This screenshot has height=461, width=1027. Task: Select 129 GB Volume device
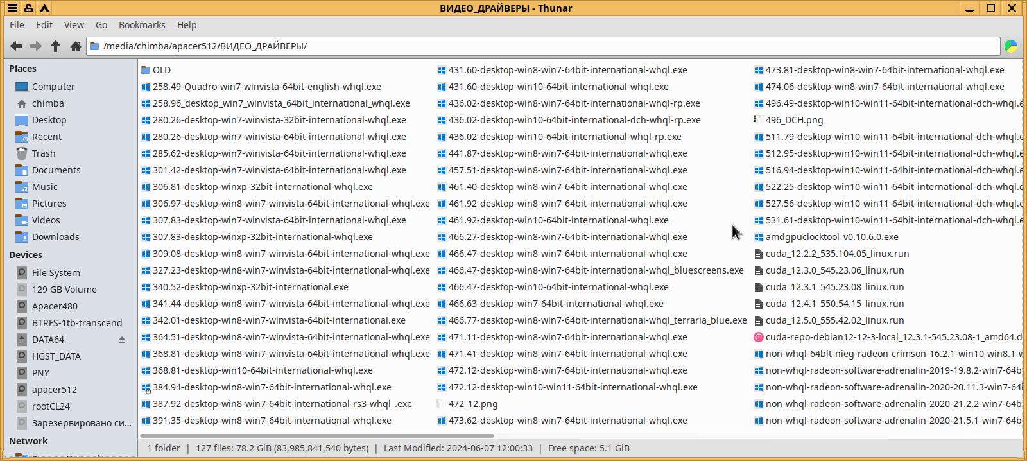click(x=64, y=290)
